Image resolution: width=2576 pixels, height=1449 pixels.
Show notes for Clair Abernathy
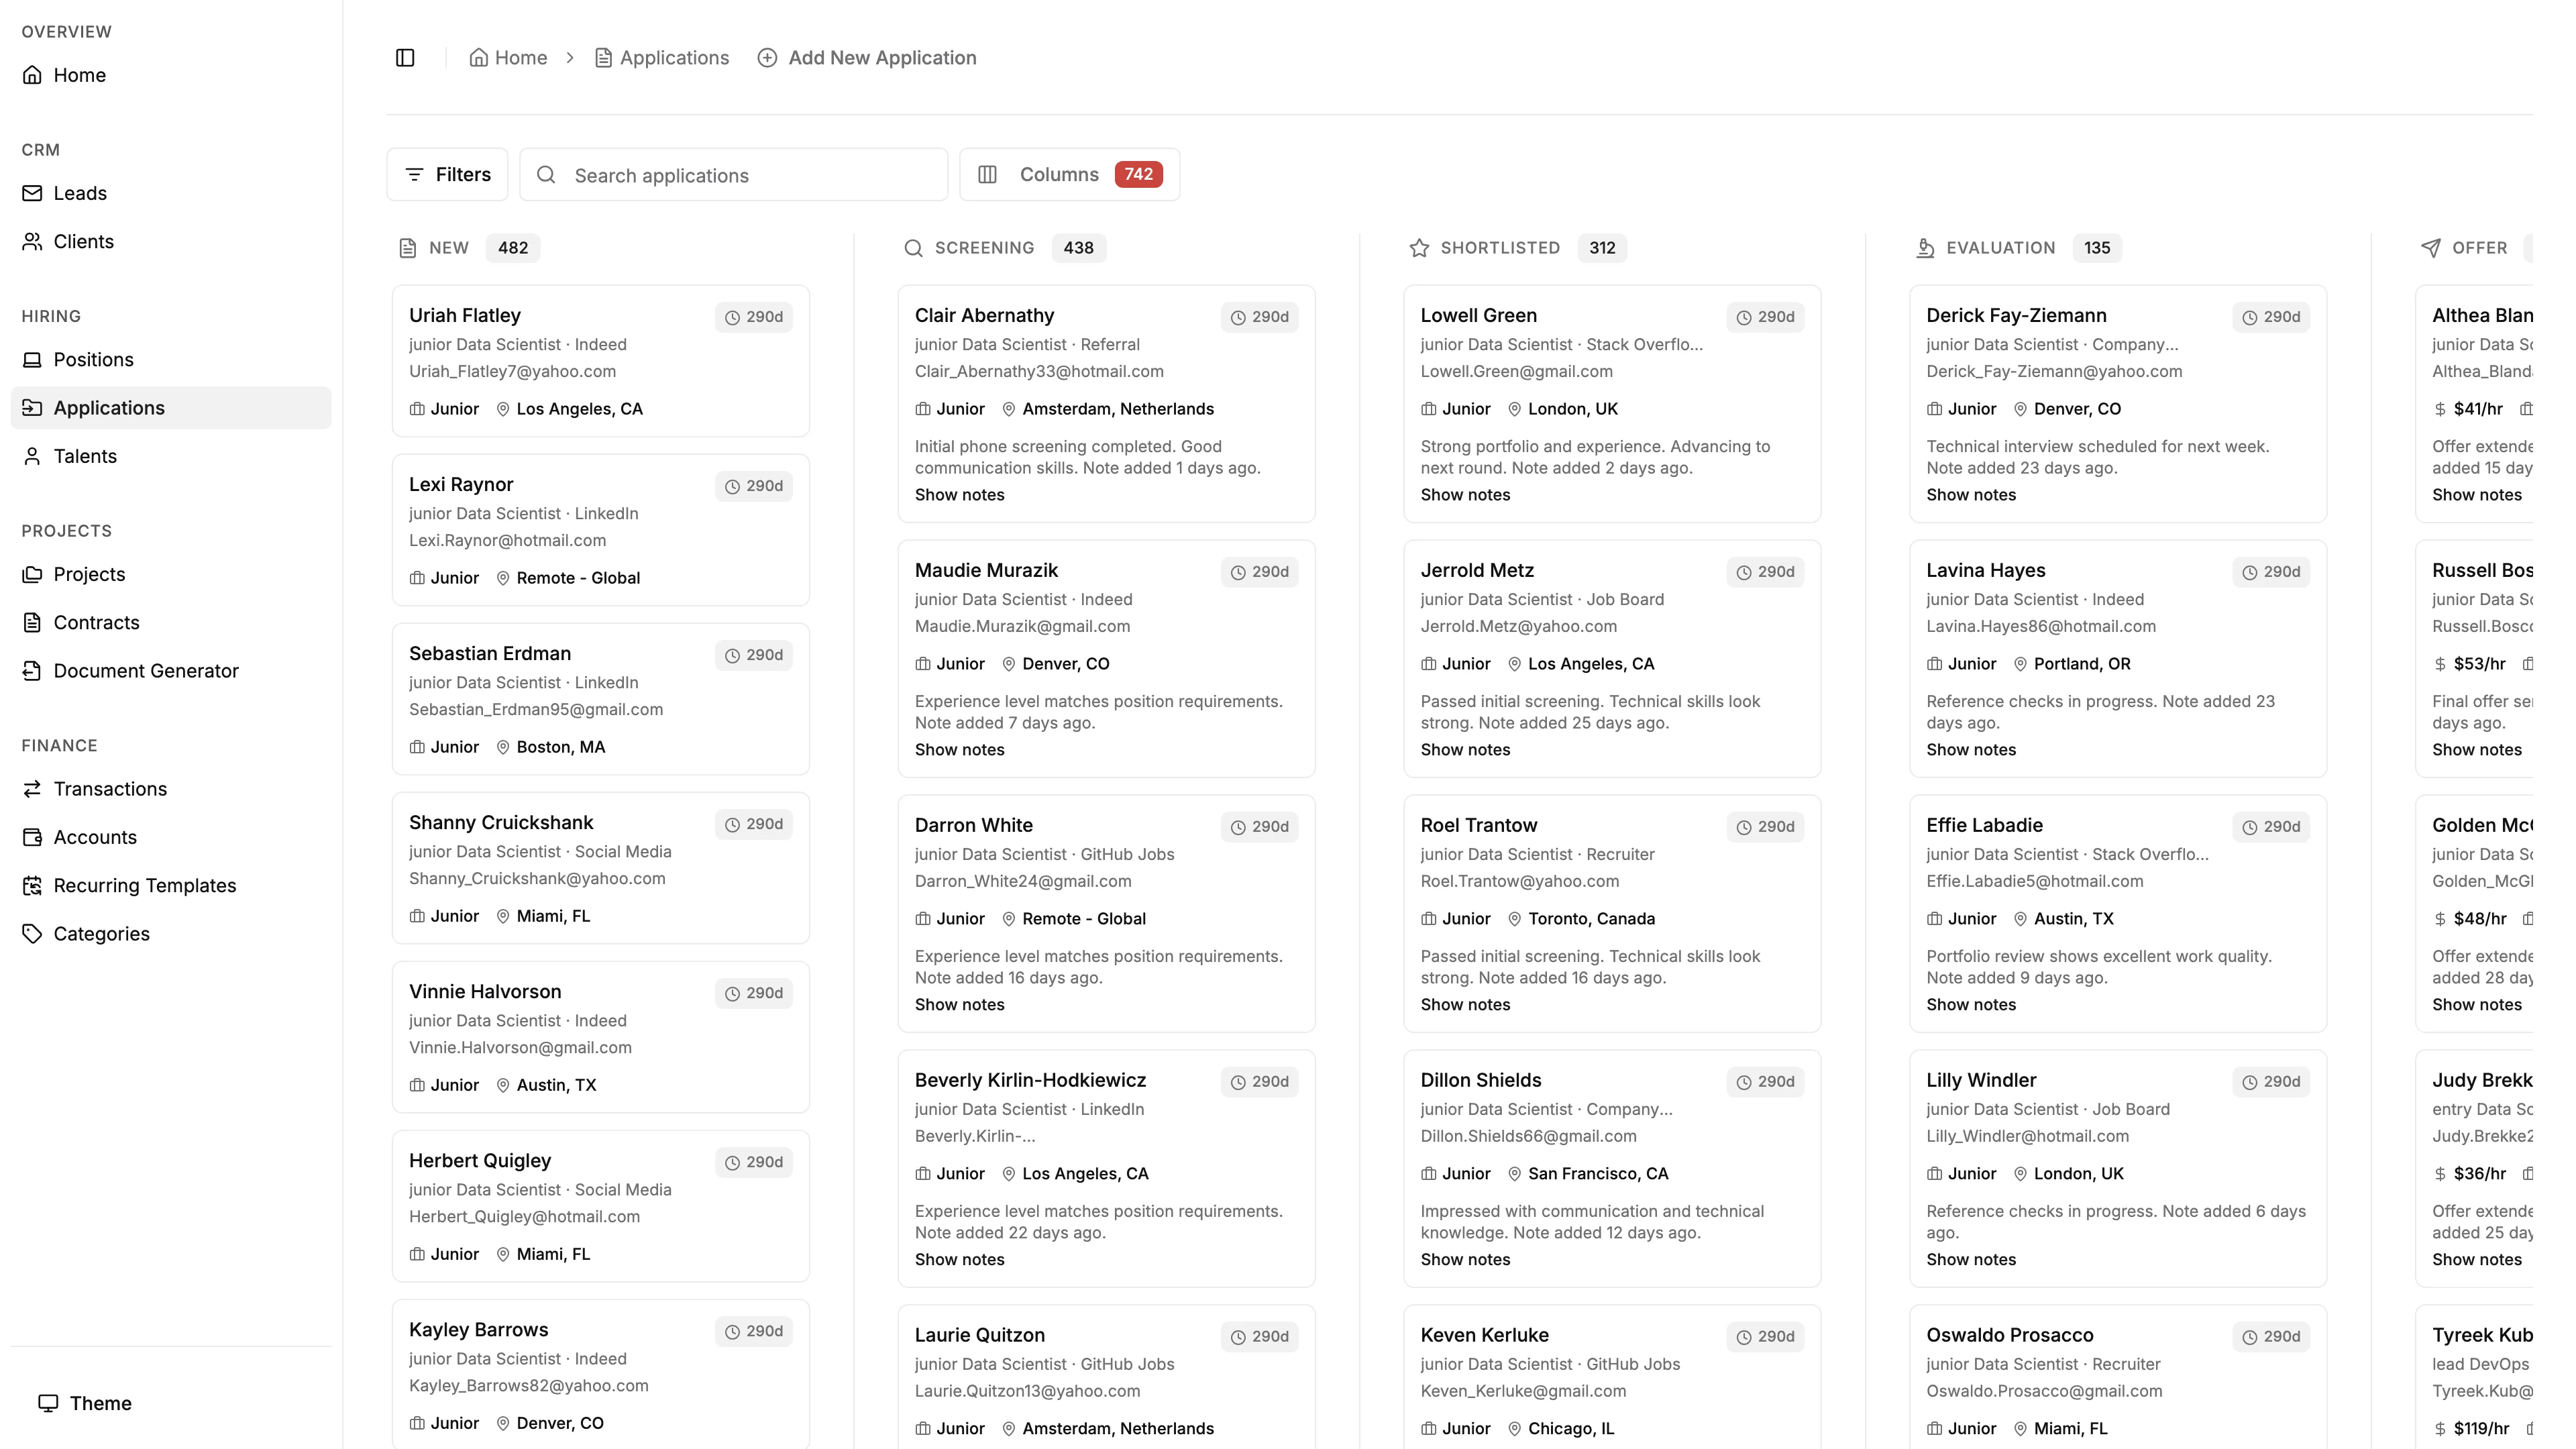click(960, 495)
